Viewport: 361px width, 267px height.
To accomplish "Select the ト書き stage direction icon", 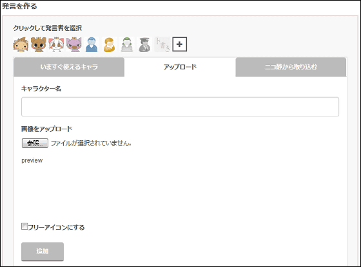I will click(162, 44).
